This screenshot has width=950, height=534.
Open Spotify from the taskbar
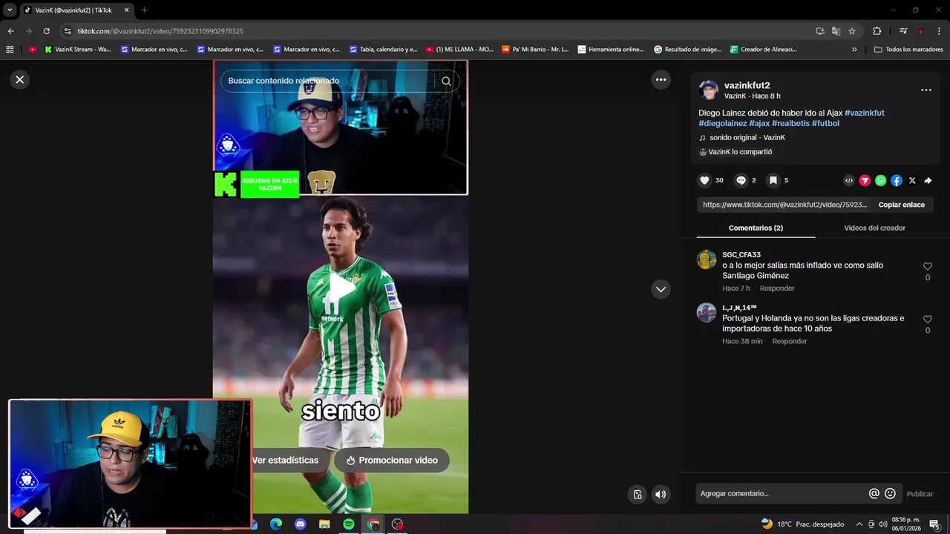(x=349, y=524)
